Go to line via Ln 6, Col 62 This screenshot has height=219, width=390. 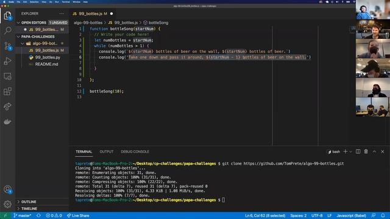coord(265,215)
